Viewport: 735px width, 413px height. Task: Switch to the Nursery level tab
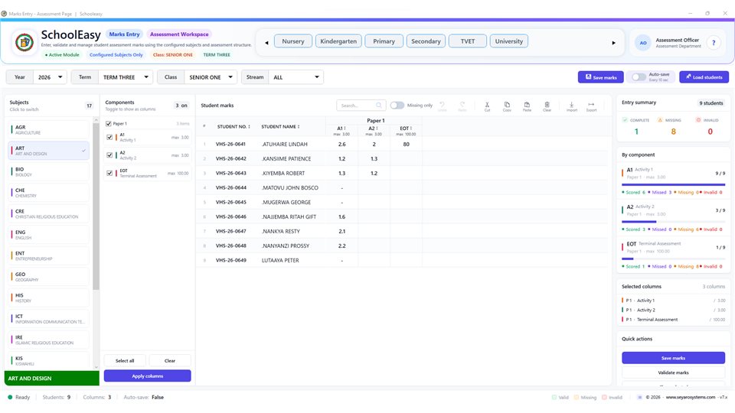(293, 41)
